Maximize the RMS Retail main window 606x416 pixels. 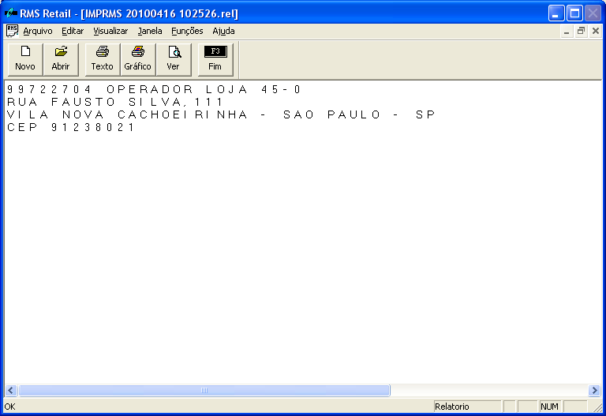(x=574, y=13)
